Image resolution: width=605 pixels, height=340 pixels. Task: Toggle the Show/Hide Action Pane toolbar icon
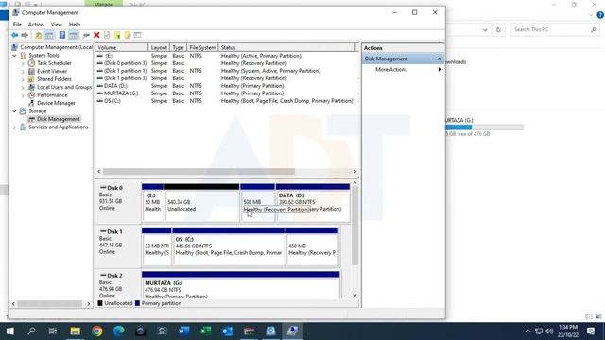[73, 35]
